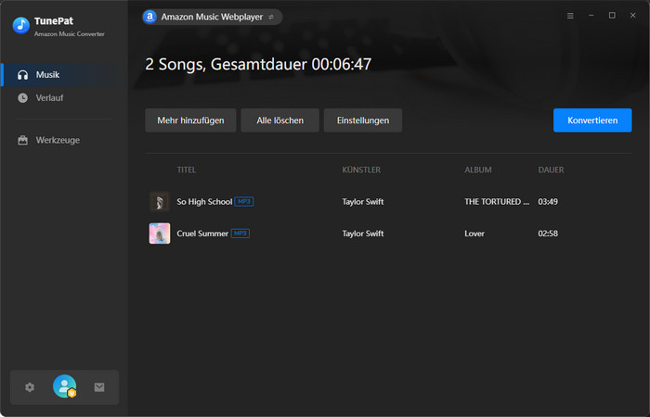Click the Verlauf clock icon
Screen dimensions: 650x417
pyautogui.click(x=23, y=97)
